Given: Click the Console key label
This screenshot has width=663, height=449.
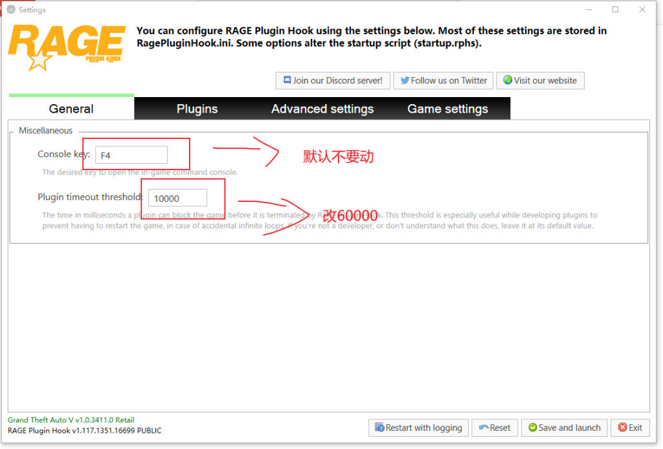Looking at the screenshot, I should pos(64,154).
